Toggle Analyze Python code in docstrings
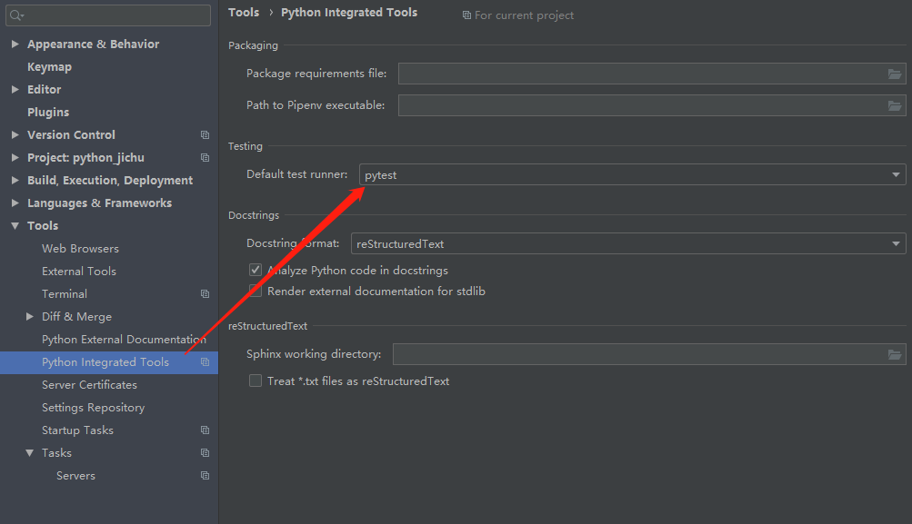This screenshot has height=524, width=912. [x=256, y=270]
